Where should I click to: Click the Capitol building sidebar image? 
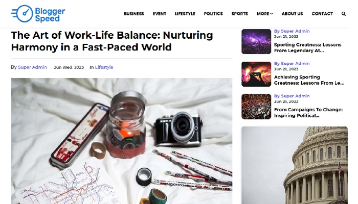point(295,165)
